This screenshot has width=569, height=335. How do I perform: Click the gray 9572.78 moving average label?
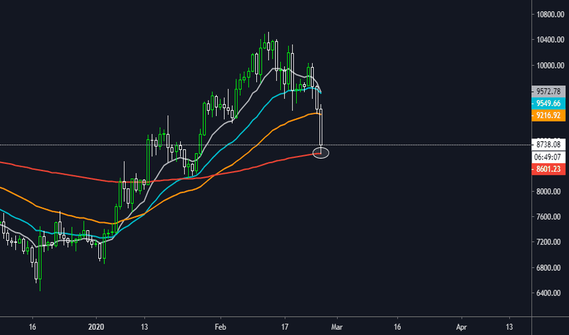pos(548,91)
